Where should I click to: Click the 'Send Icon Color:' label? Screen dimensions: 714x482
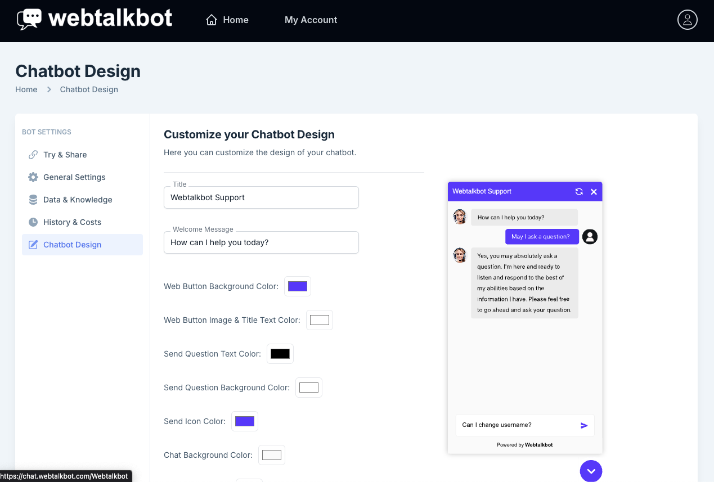[x=195, y=421]
